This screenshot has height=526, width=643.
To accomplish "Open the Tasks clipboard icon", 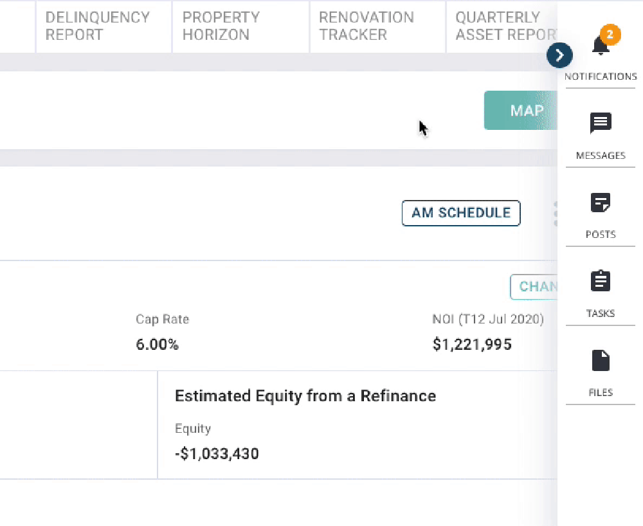I will (601, 281).
